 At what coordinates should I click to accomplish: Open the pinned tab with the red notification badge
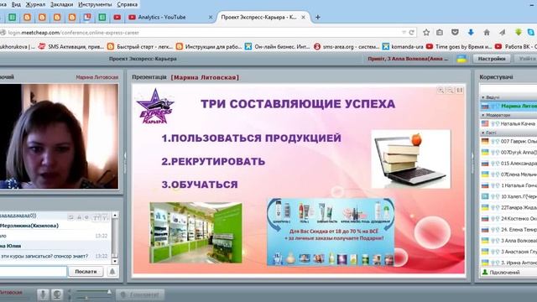tap(87, 17)
